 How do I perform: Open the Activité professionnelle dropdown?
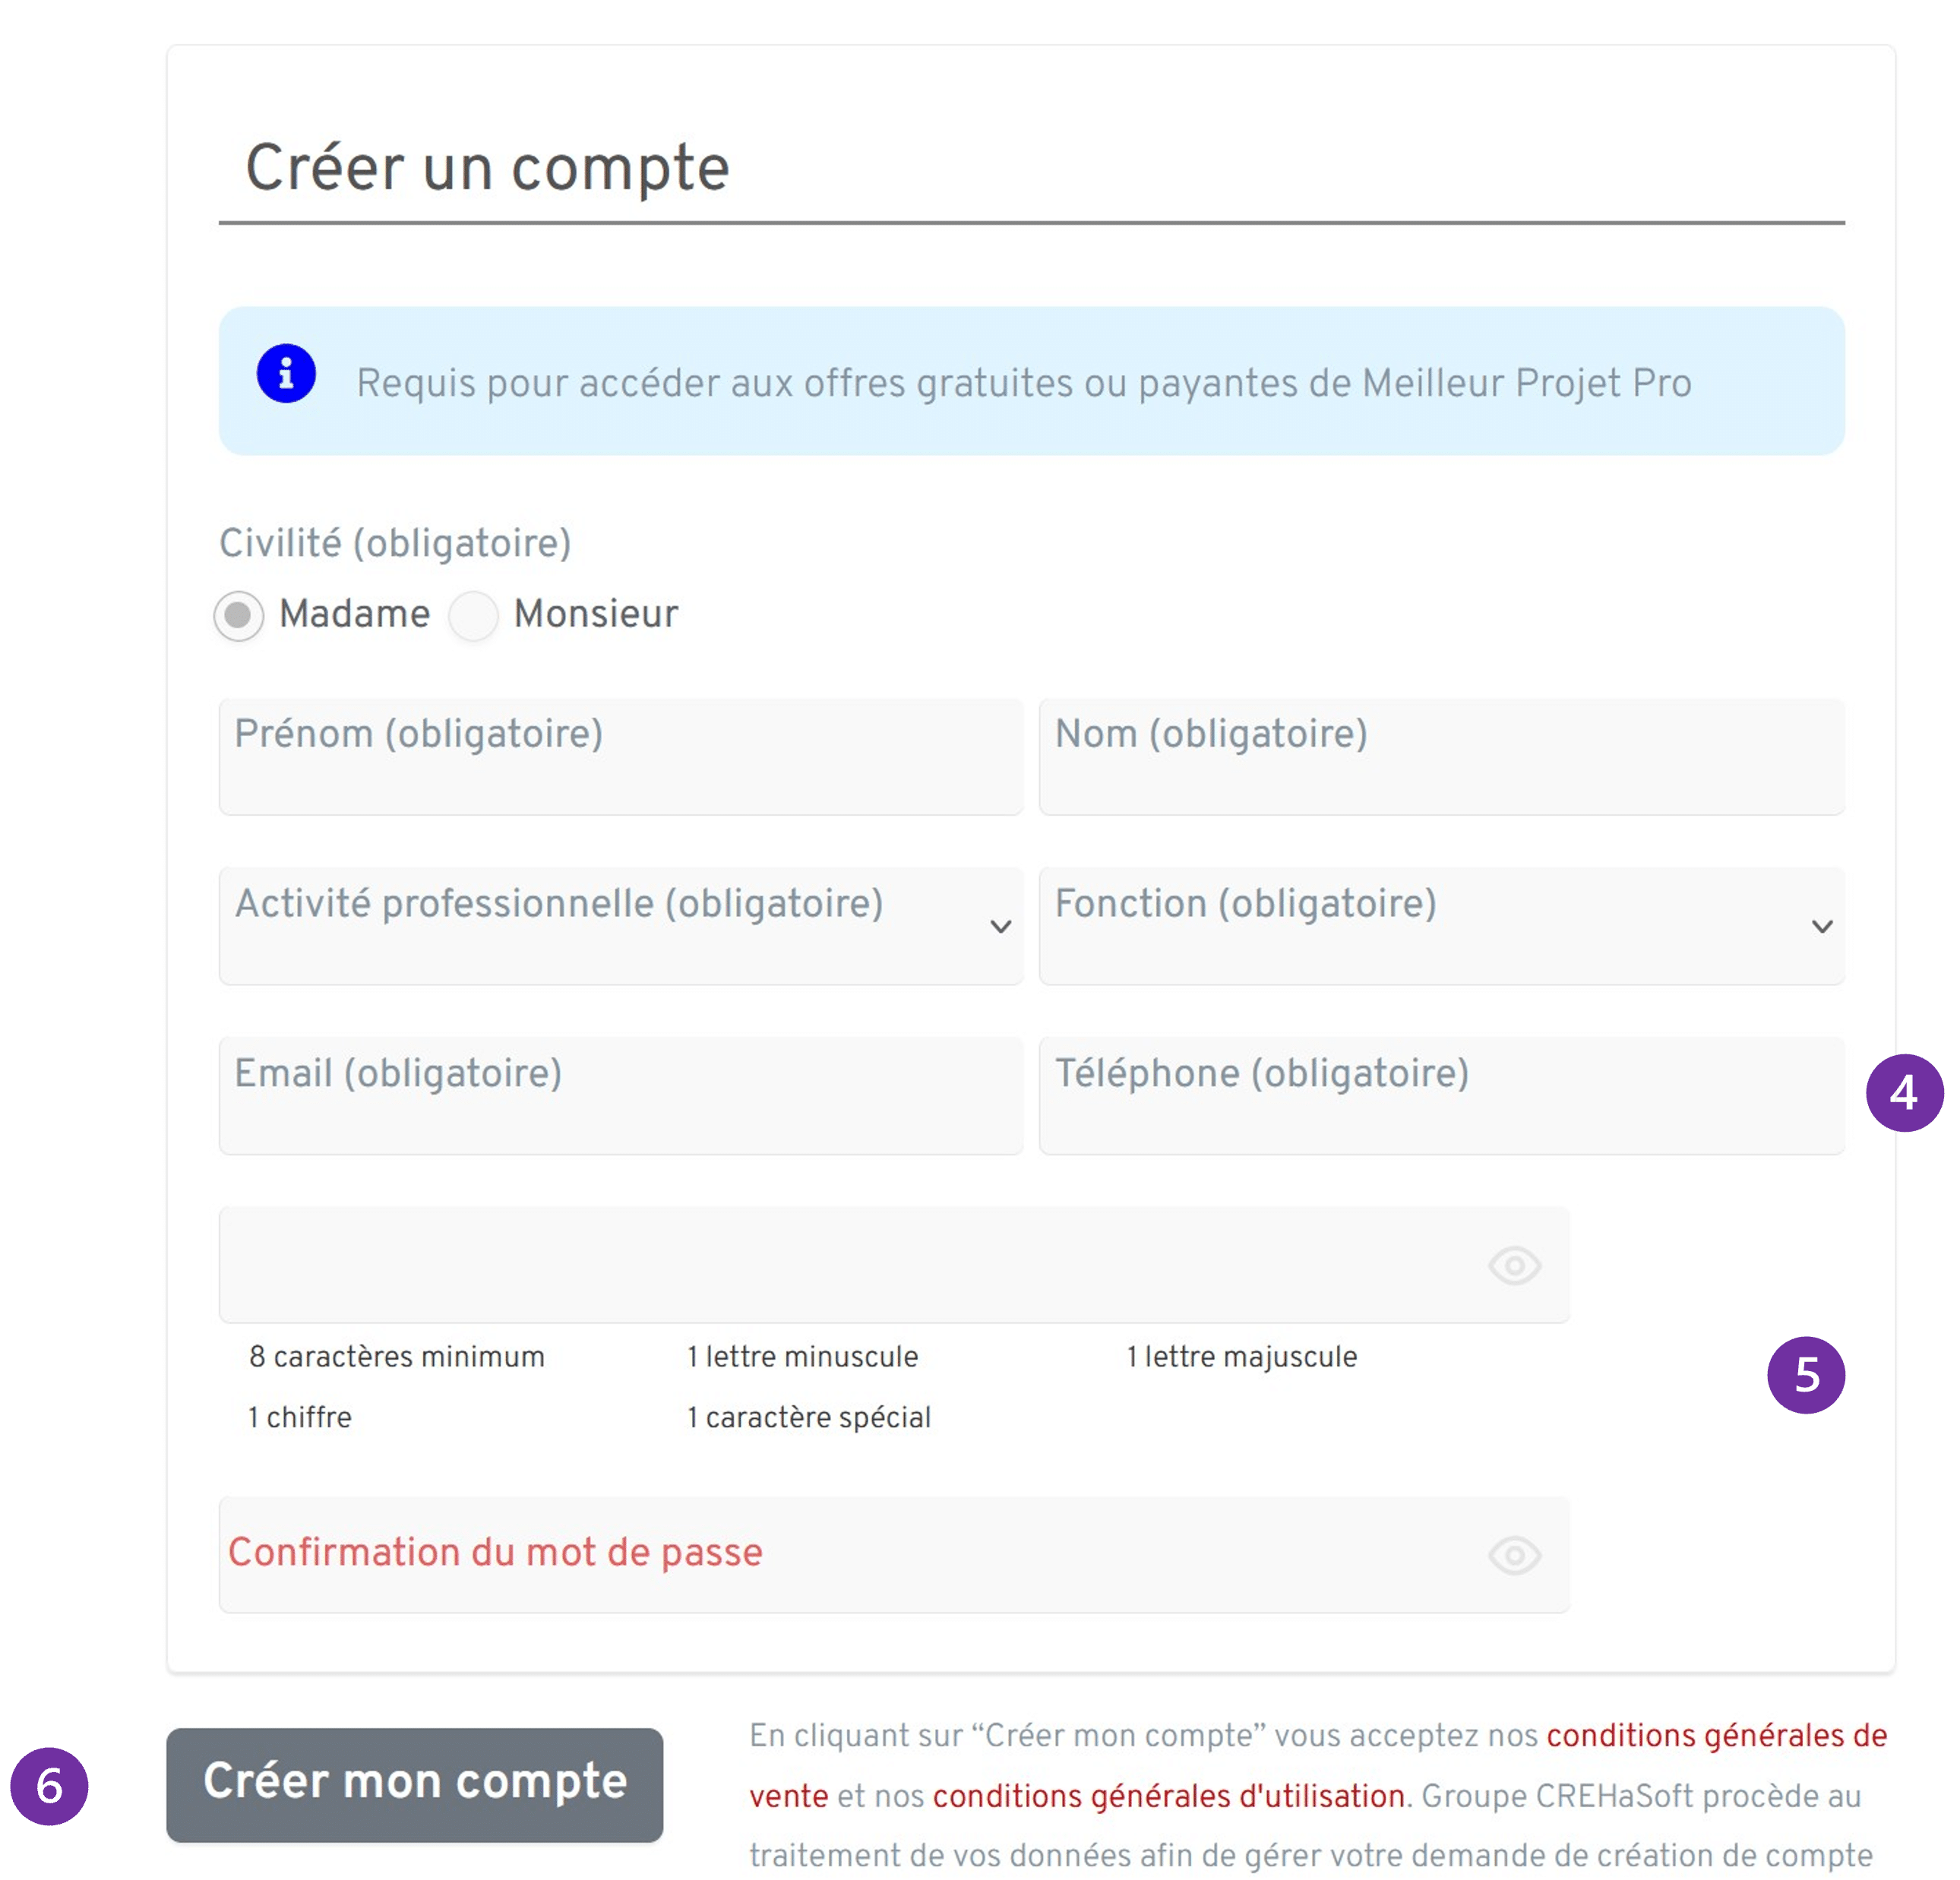(x=620, y=926)
